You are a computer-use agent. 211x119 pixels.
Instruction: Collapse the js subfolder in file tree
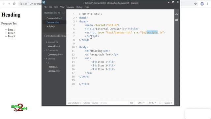[47, 63]
